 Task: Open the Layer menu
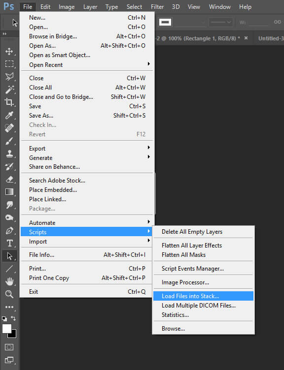[x=90, y=7]
